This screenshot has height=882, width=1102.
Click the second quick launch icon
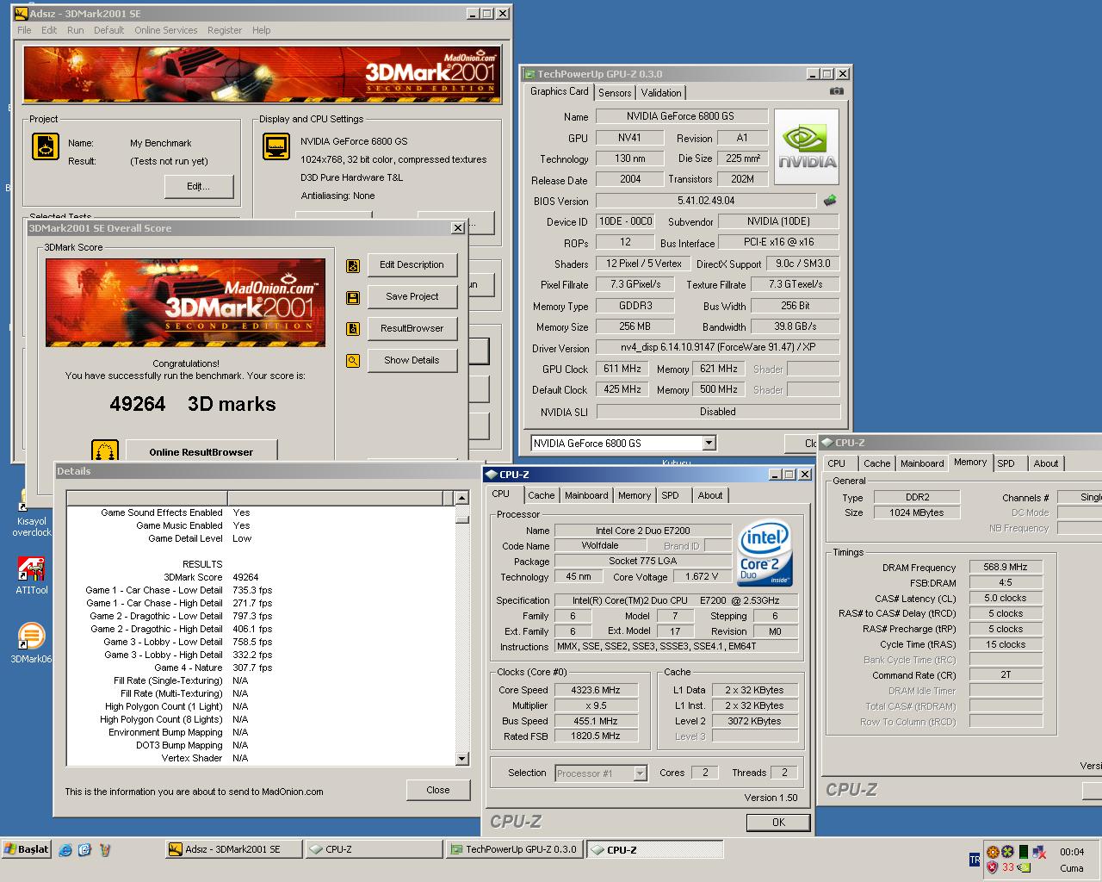pyautogui.click(x=84, y=850)
